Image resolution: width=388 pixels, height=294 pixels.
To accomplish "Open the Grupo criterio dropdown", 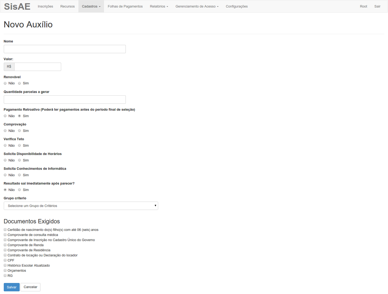I will click(81, 206).
